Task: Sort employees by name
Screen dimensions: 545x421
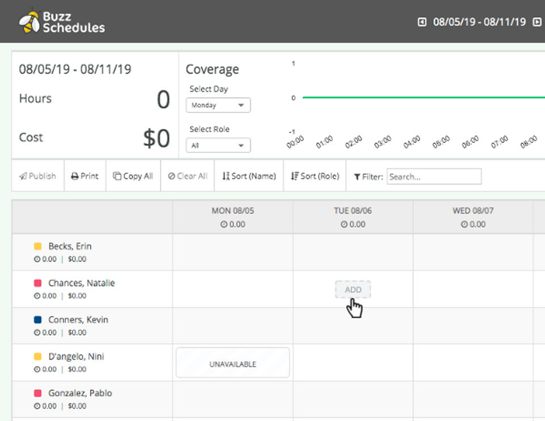Action: pos(249,176)
